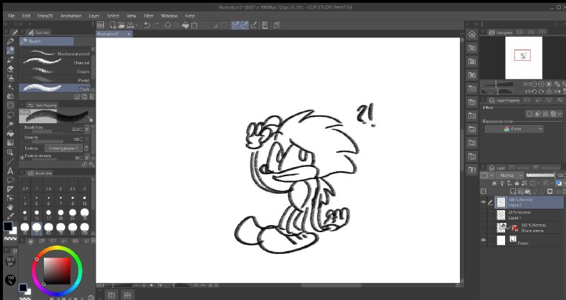Click inside the color wheel square
This screenshot has height=300, width=566.
[57, 270]
